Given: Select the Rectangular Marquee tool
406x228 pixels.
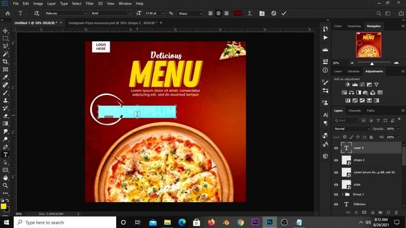Looking at the screenshot, I should 5,39.
